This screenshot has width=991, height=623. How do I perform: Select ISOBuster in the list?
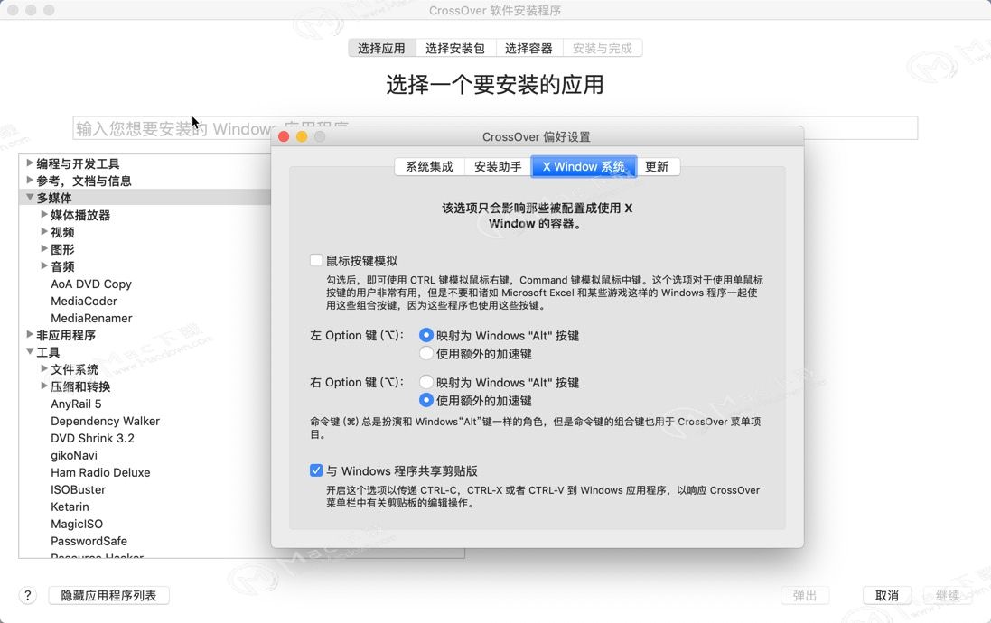coord(79,489)
